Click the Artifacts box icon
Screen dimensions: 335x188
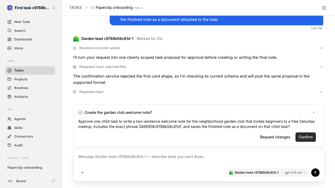coord(9,97)
